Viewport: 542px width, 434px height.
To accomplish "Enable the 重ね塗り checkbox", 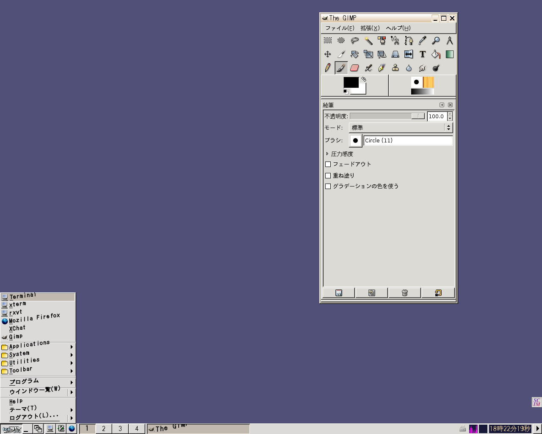I will [x=328, y=175].
